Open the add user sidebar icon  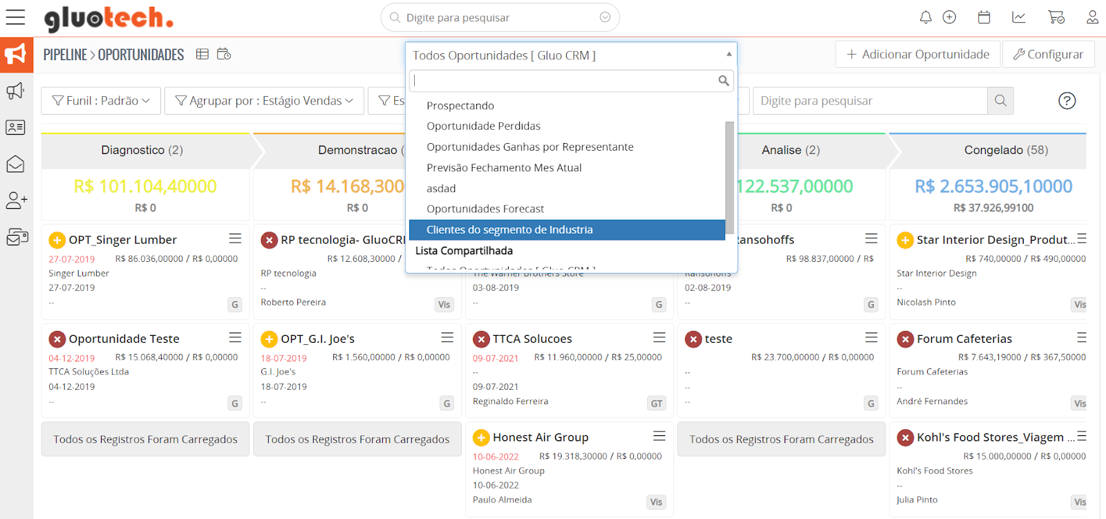coord(16,200)
